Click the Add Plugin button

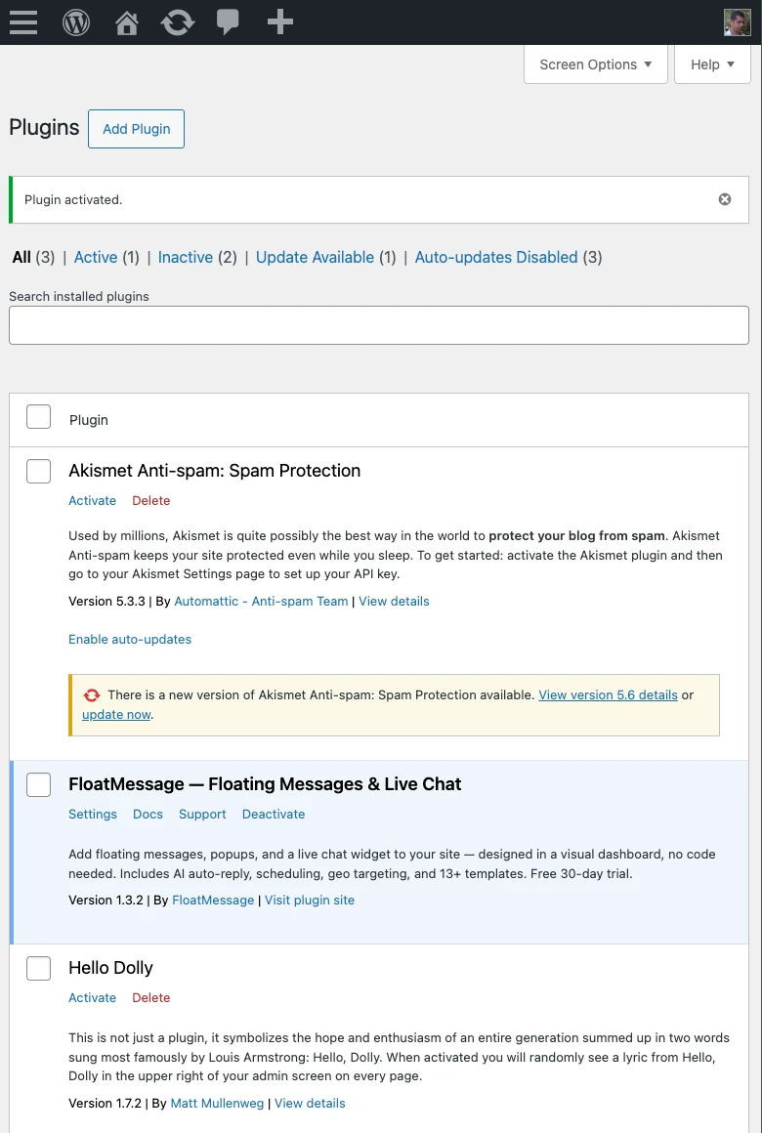pos(136,128)
